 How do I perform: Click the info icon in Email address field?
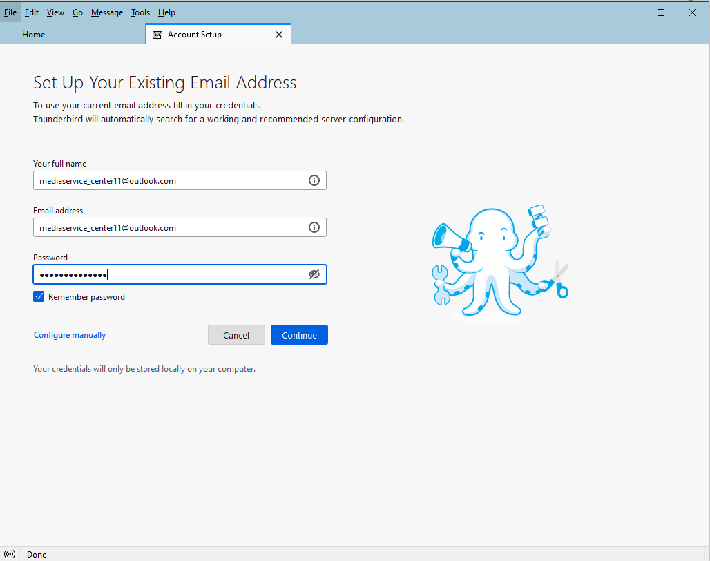click(314, 227)
